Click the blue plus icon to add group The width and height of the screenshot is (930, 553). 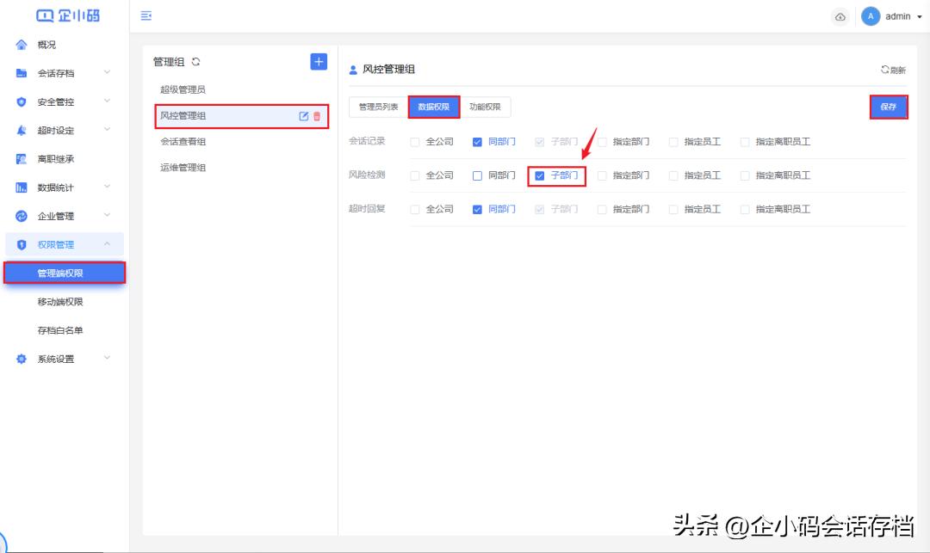tap(318, 61)
